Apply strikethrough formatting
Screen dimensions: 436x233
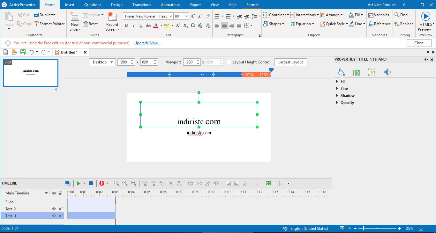[148, 25]
